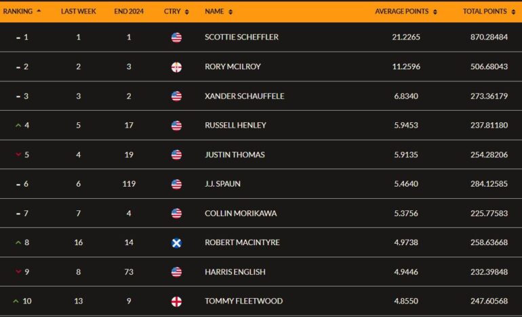Viewport: 522px width, 317px height.
Task: Click green up arrow next to rank 4
Action: tap(18, 126)
